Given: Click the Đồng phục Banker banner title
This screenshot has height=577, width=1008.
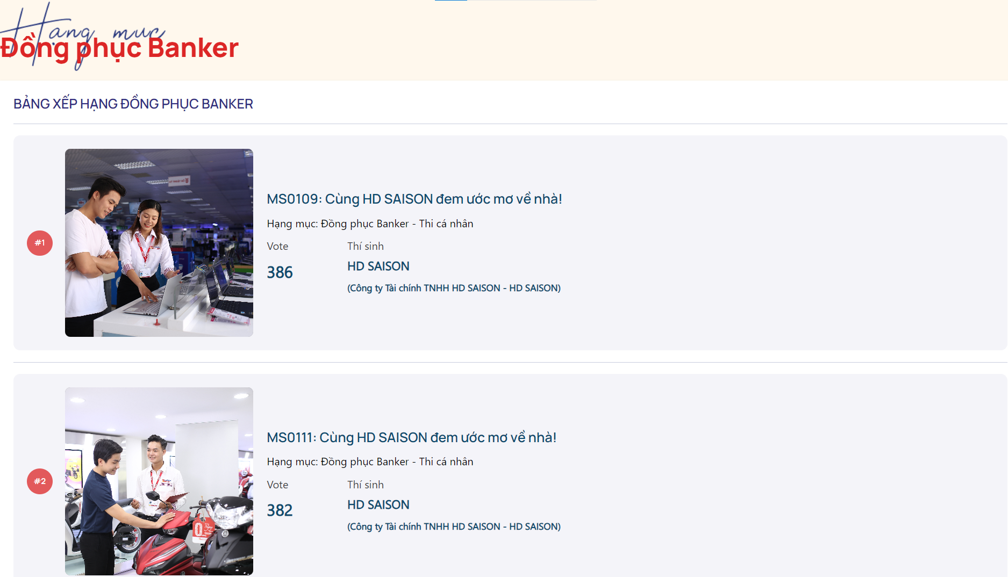Looking at the screenshot, I should click(119, 48).
